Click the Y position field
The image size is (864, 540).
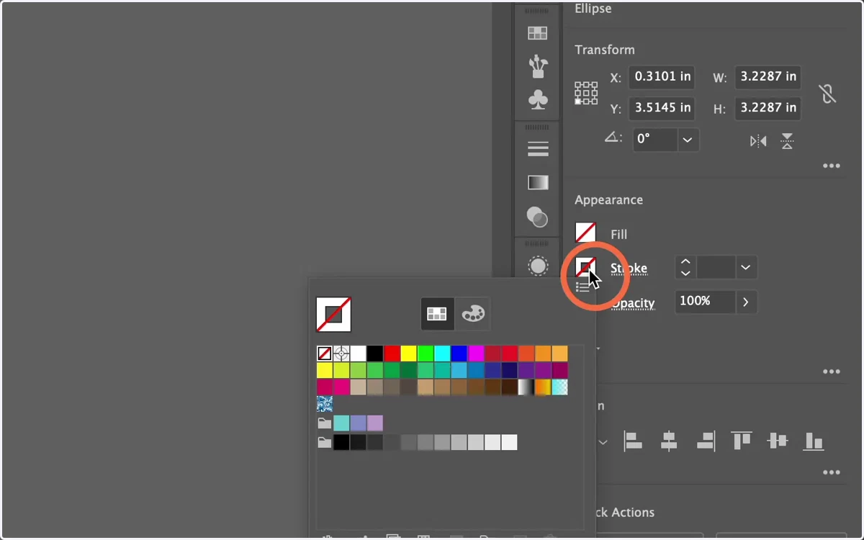(662, 109)
